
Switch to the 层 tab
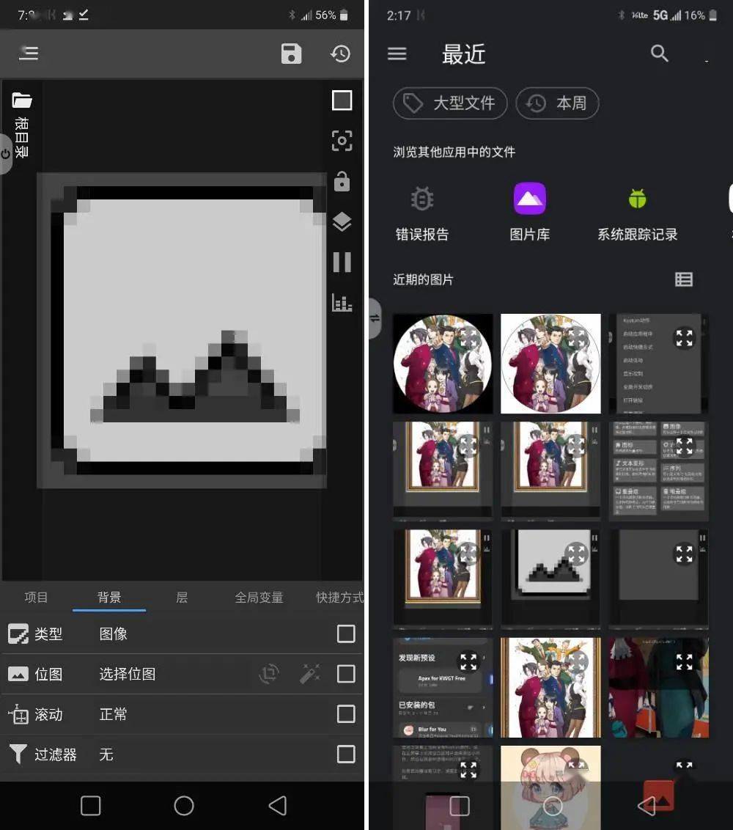pyautogui.click(x=183, y=598)
